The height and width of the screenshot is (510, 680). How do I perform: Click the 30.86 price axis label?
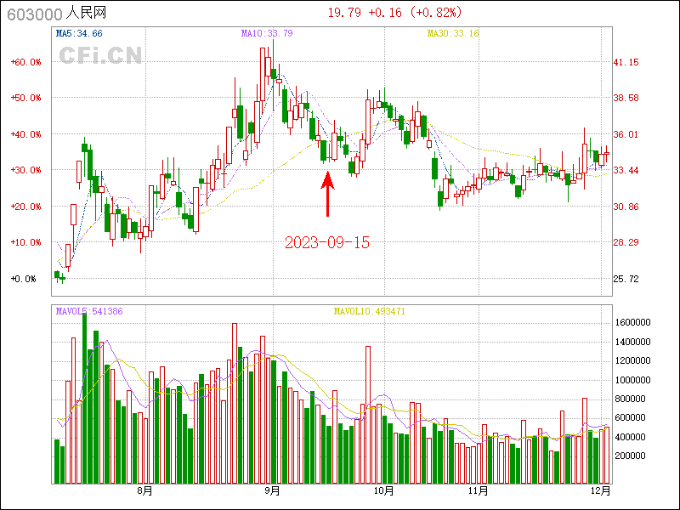coord(626,207)
